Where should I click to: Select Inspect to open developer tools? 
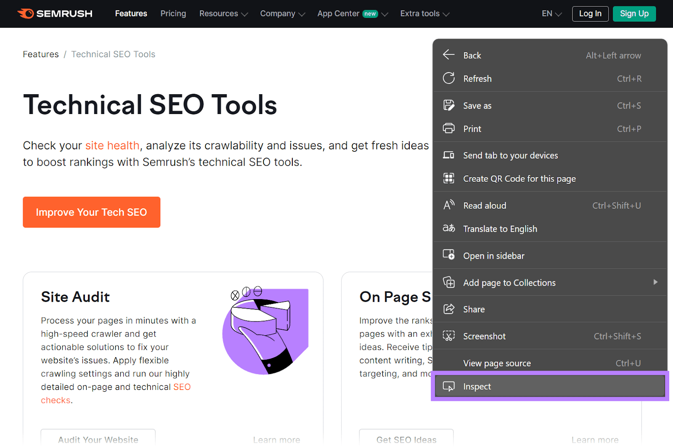(x=477, y=386)
